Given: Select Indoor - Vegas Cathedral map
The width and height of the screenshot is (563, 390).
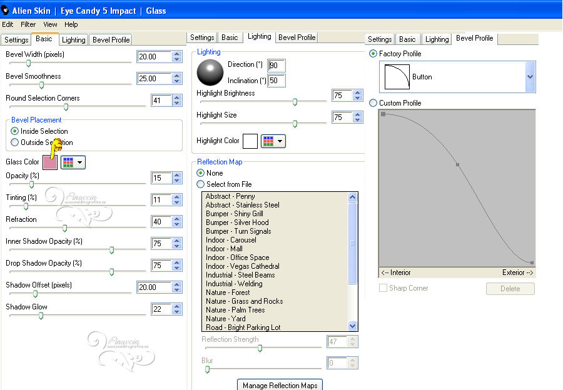Looking at the screenshot, I should [x=242, y=266].
